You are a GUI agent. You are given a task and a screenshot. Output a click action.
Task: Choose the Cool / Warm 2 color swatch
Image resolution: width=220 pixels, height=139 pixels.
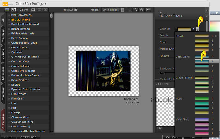203,61
